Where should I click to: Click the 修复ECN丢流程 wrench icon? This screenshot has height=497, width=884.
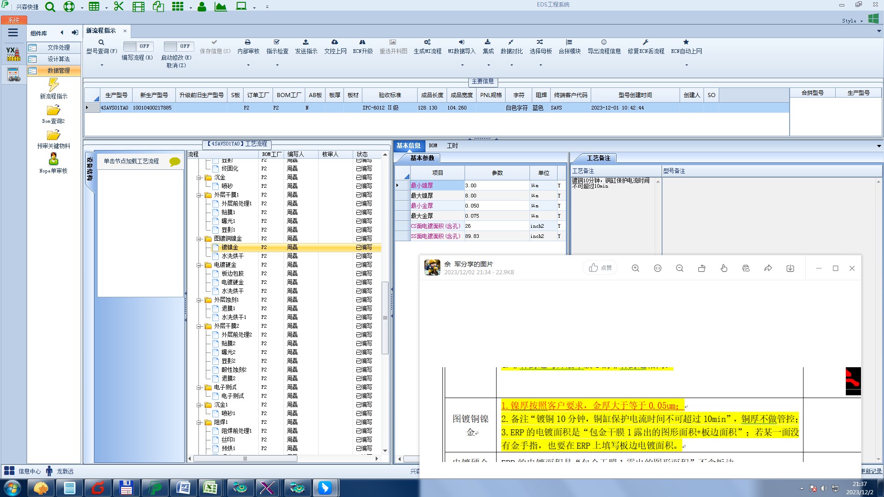point(646,42)
